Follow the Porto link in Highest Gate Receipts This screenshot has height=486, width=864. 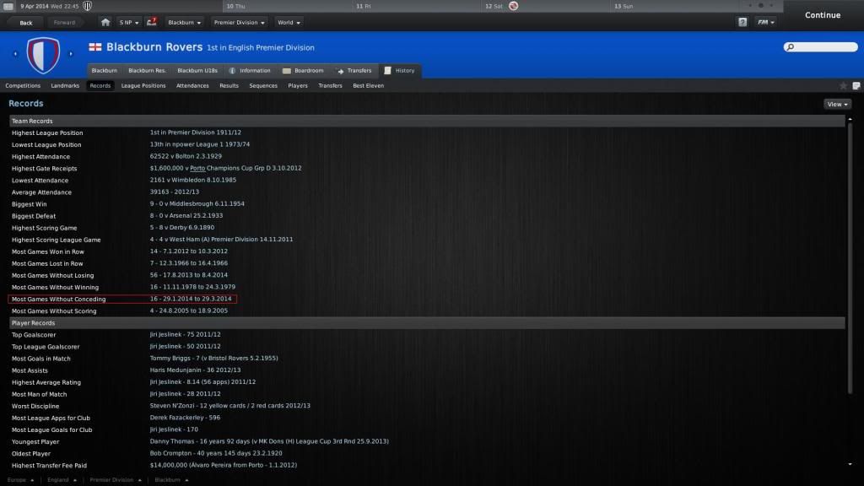tap(197, 169)
